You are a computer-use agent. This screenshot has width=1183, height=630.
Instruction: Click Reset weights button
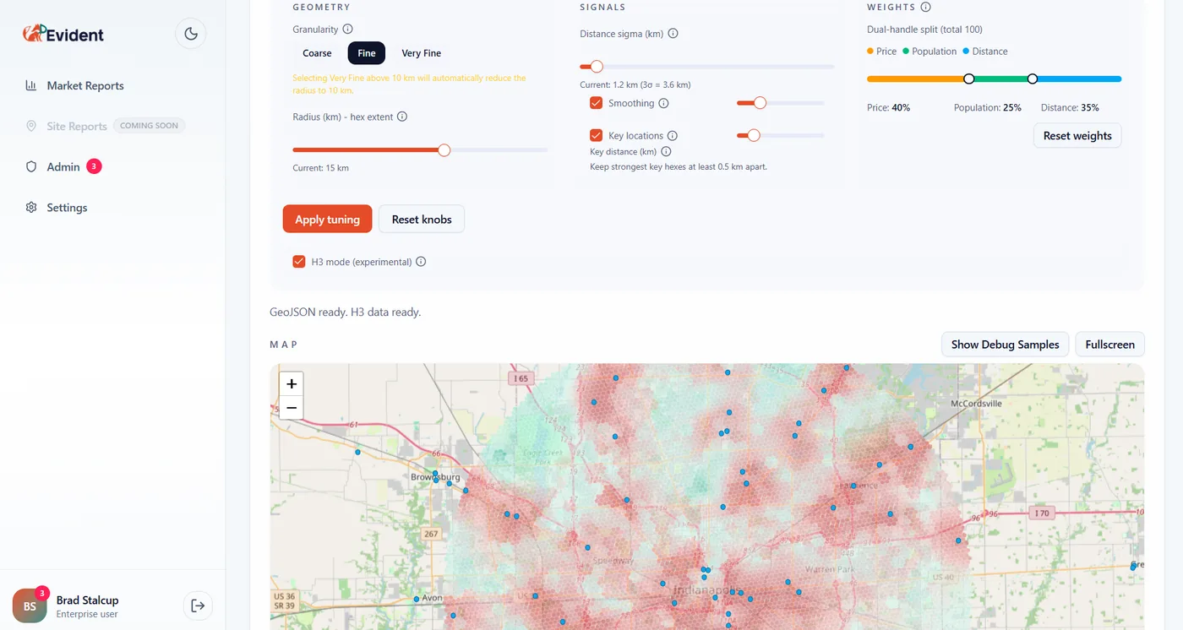pos(1077,135)
